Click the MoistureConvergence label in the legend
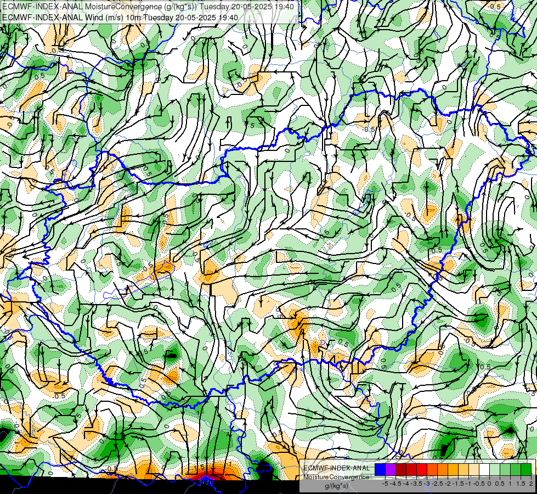The height and width of the screenshot is (494, 537). coord(336,477)
